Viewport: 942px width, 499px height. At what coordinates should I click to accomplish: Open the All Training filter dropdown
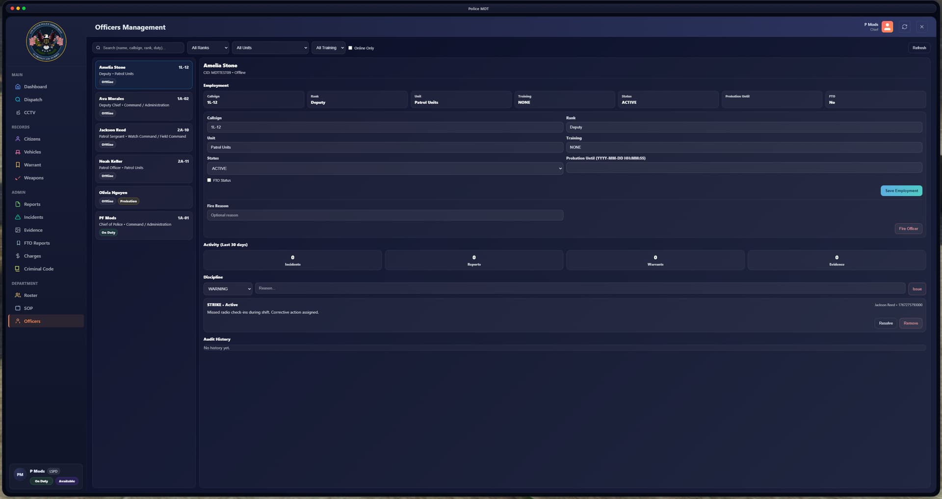[x=329, y=48]
